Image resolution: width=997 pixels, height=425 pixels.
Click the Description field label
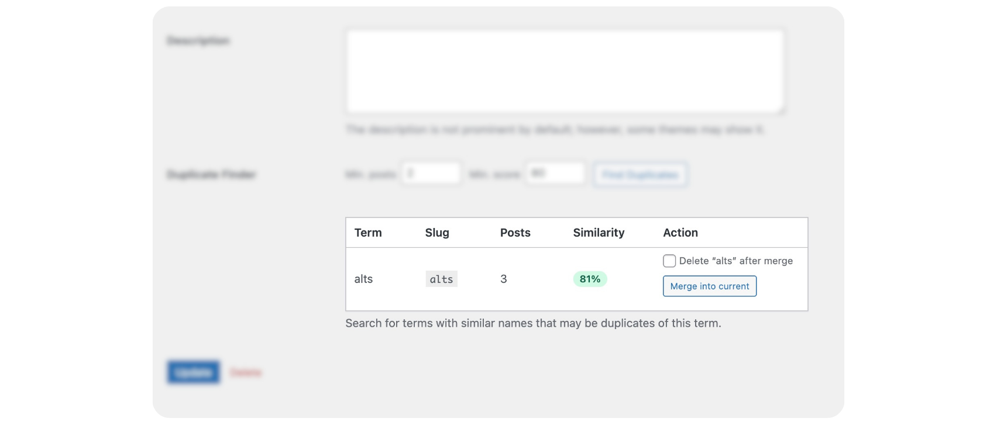click(x=198, y=41)
